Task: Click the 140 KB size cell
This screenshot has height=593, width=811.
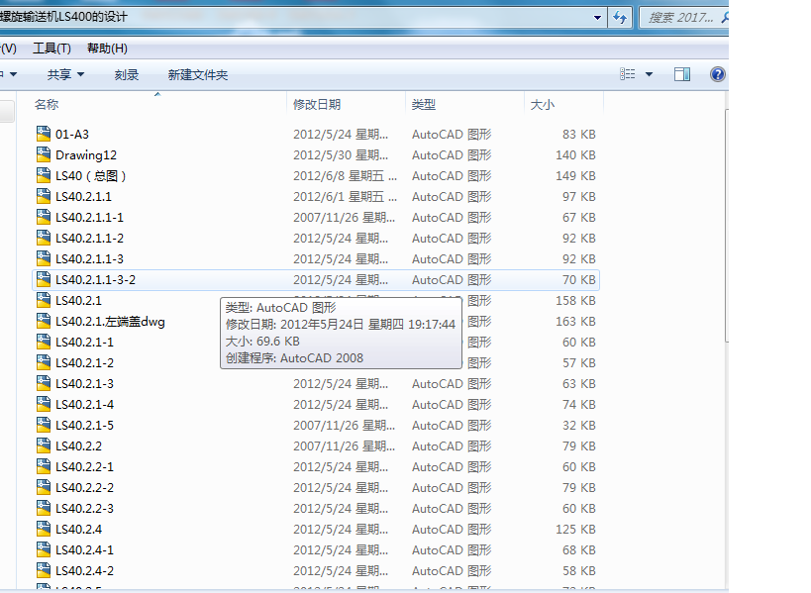Action: point(575,155)
